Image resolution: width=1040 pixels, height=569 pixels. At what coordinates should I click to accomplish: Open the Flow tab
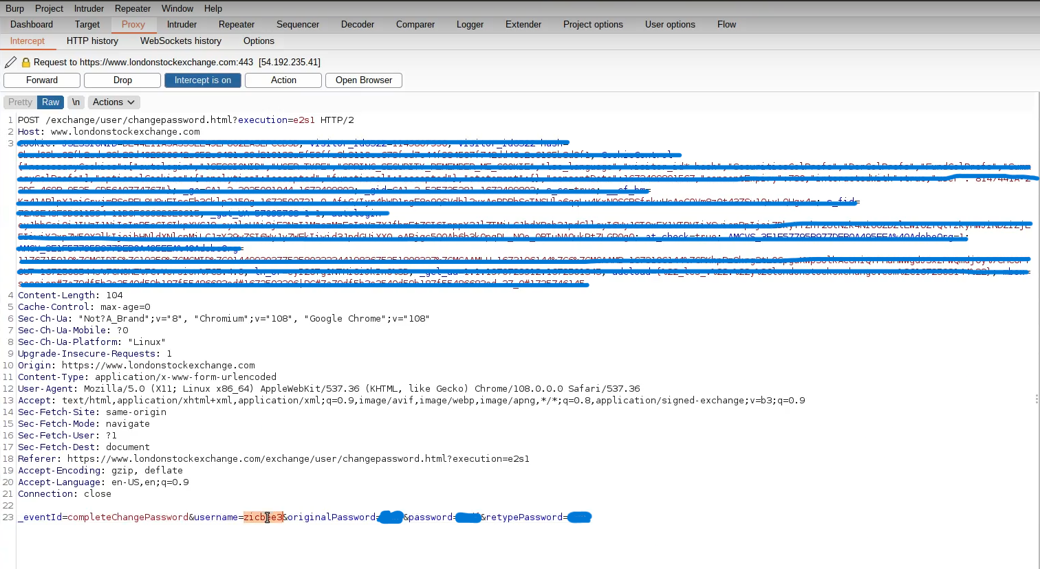(x=726, y=24)
